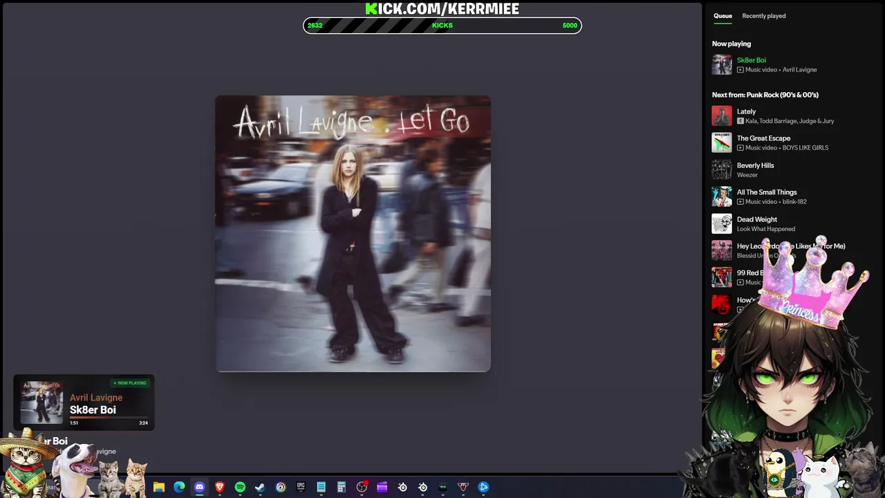This screenshot has width=885, height=498.
Task: Launch Microsoft Edge from the taskbar
Action: coord(179,487)
